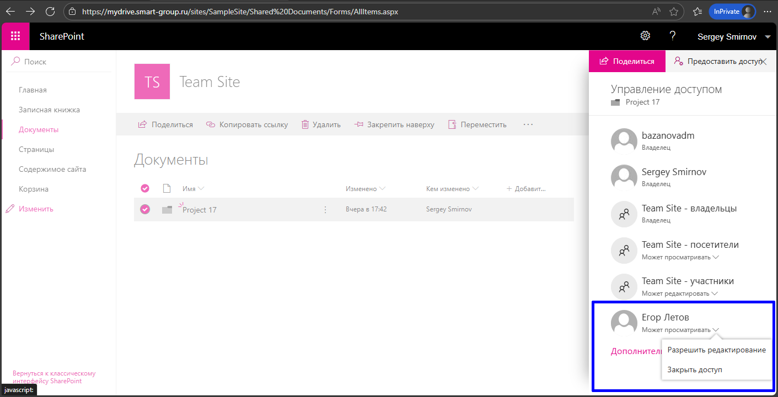
Task: Uncheck the Project 17 row selection
Action: point(145,209)
